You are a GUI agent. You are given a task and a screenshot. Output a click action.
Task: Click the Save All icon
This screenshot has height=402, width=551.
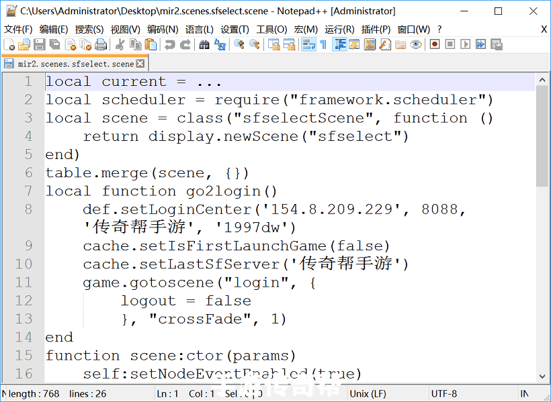[x=55, y=45]
